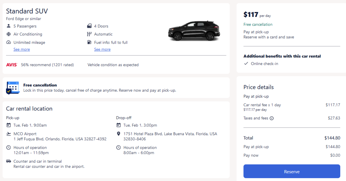Click the air conditioning snowflake icon
This screenshot has height=181, width=346.
pos(8,34)
